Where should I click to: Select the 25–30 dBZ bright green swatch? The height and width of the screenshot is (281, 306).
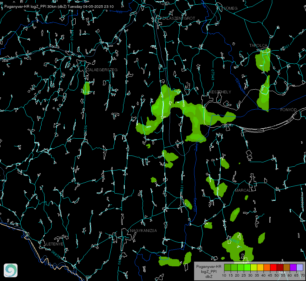247,267
